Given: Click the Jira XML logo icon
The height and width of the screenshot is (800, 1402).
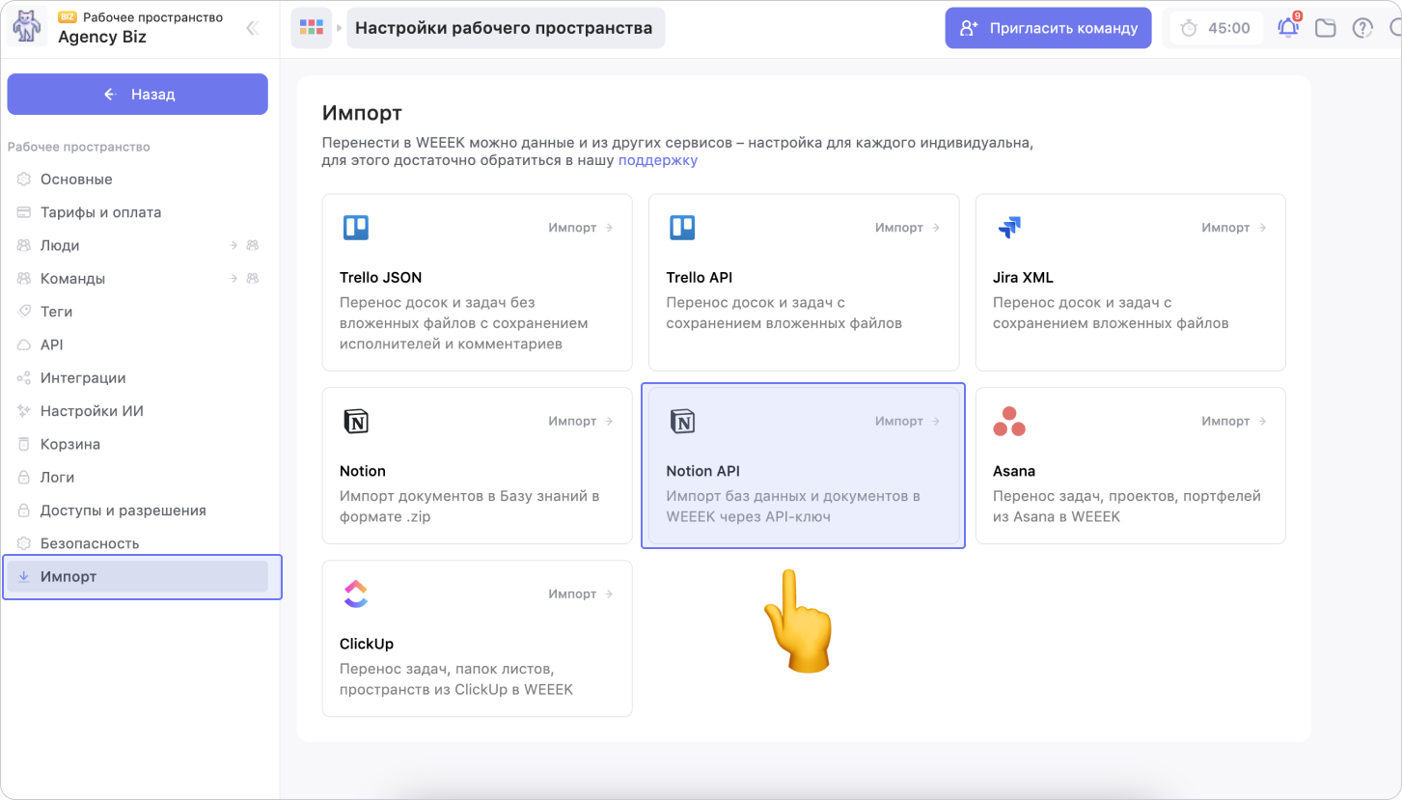Looking at the screenshot, I should pyautogui.click(x=1009, y=228).
